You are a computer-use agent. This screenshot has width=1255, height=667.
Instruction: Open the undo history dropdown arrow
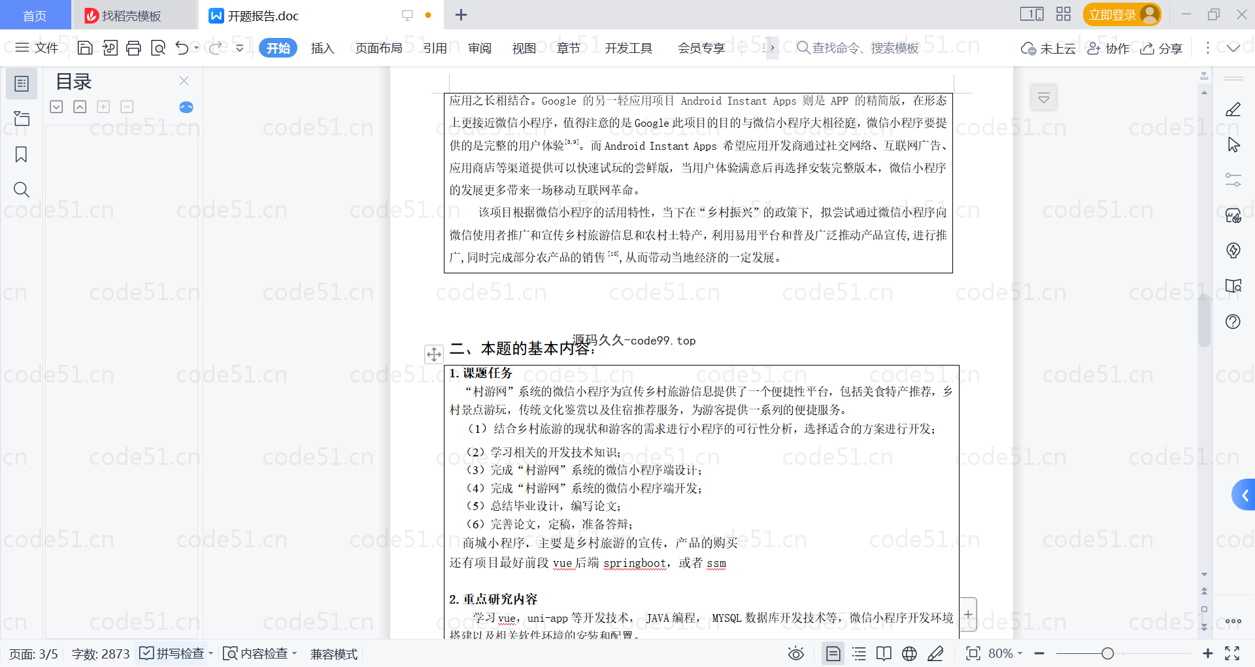click(196, 48)
